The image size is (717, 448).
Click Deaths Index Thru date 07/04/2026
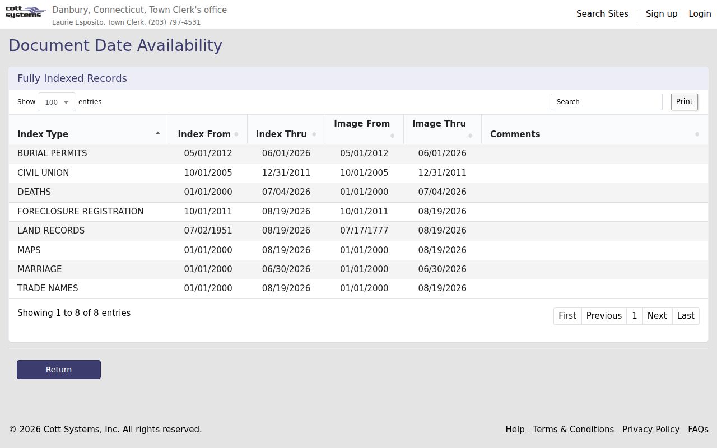click(286, 192)
